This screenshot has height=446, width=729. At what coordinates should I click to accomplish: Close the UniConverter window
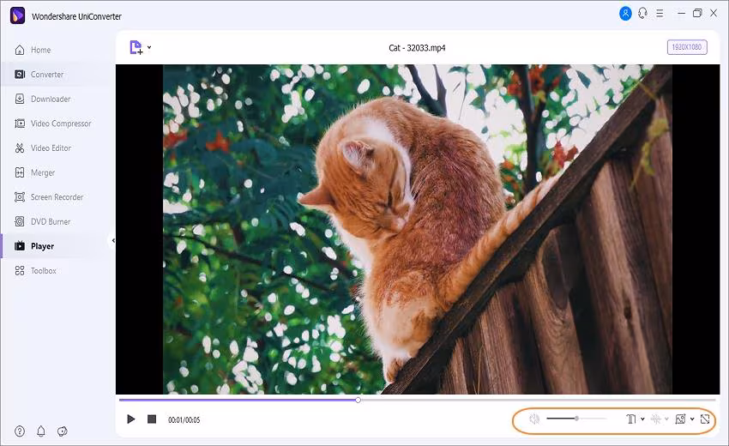tap(714, 14)
